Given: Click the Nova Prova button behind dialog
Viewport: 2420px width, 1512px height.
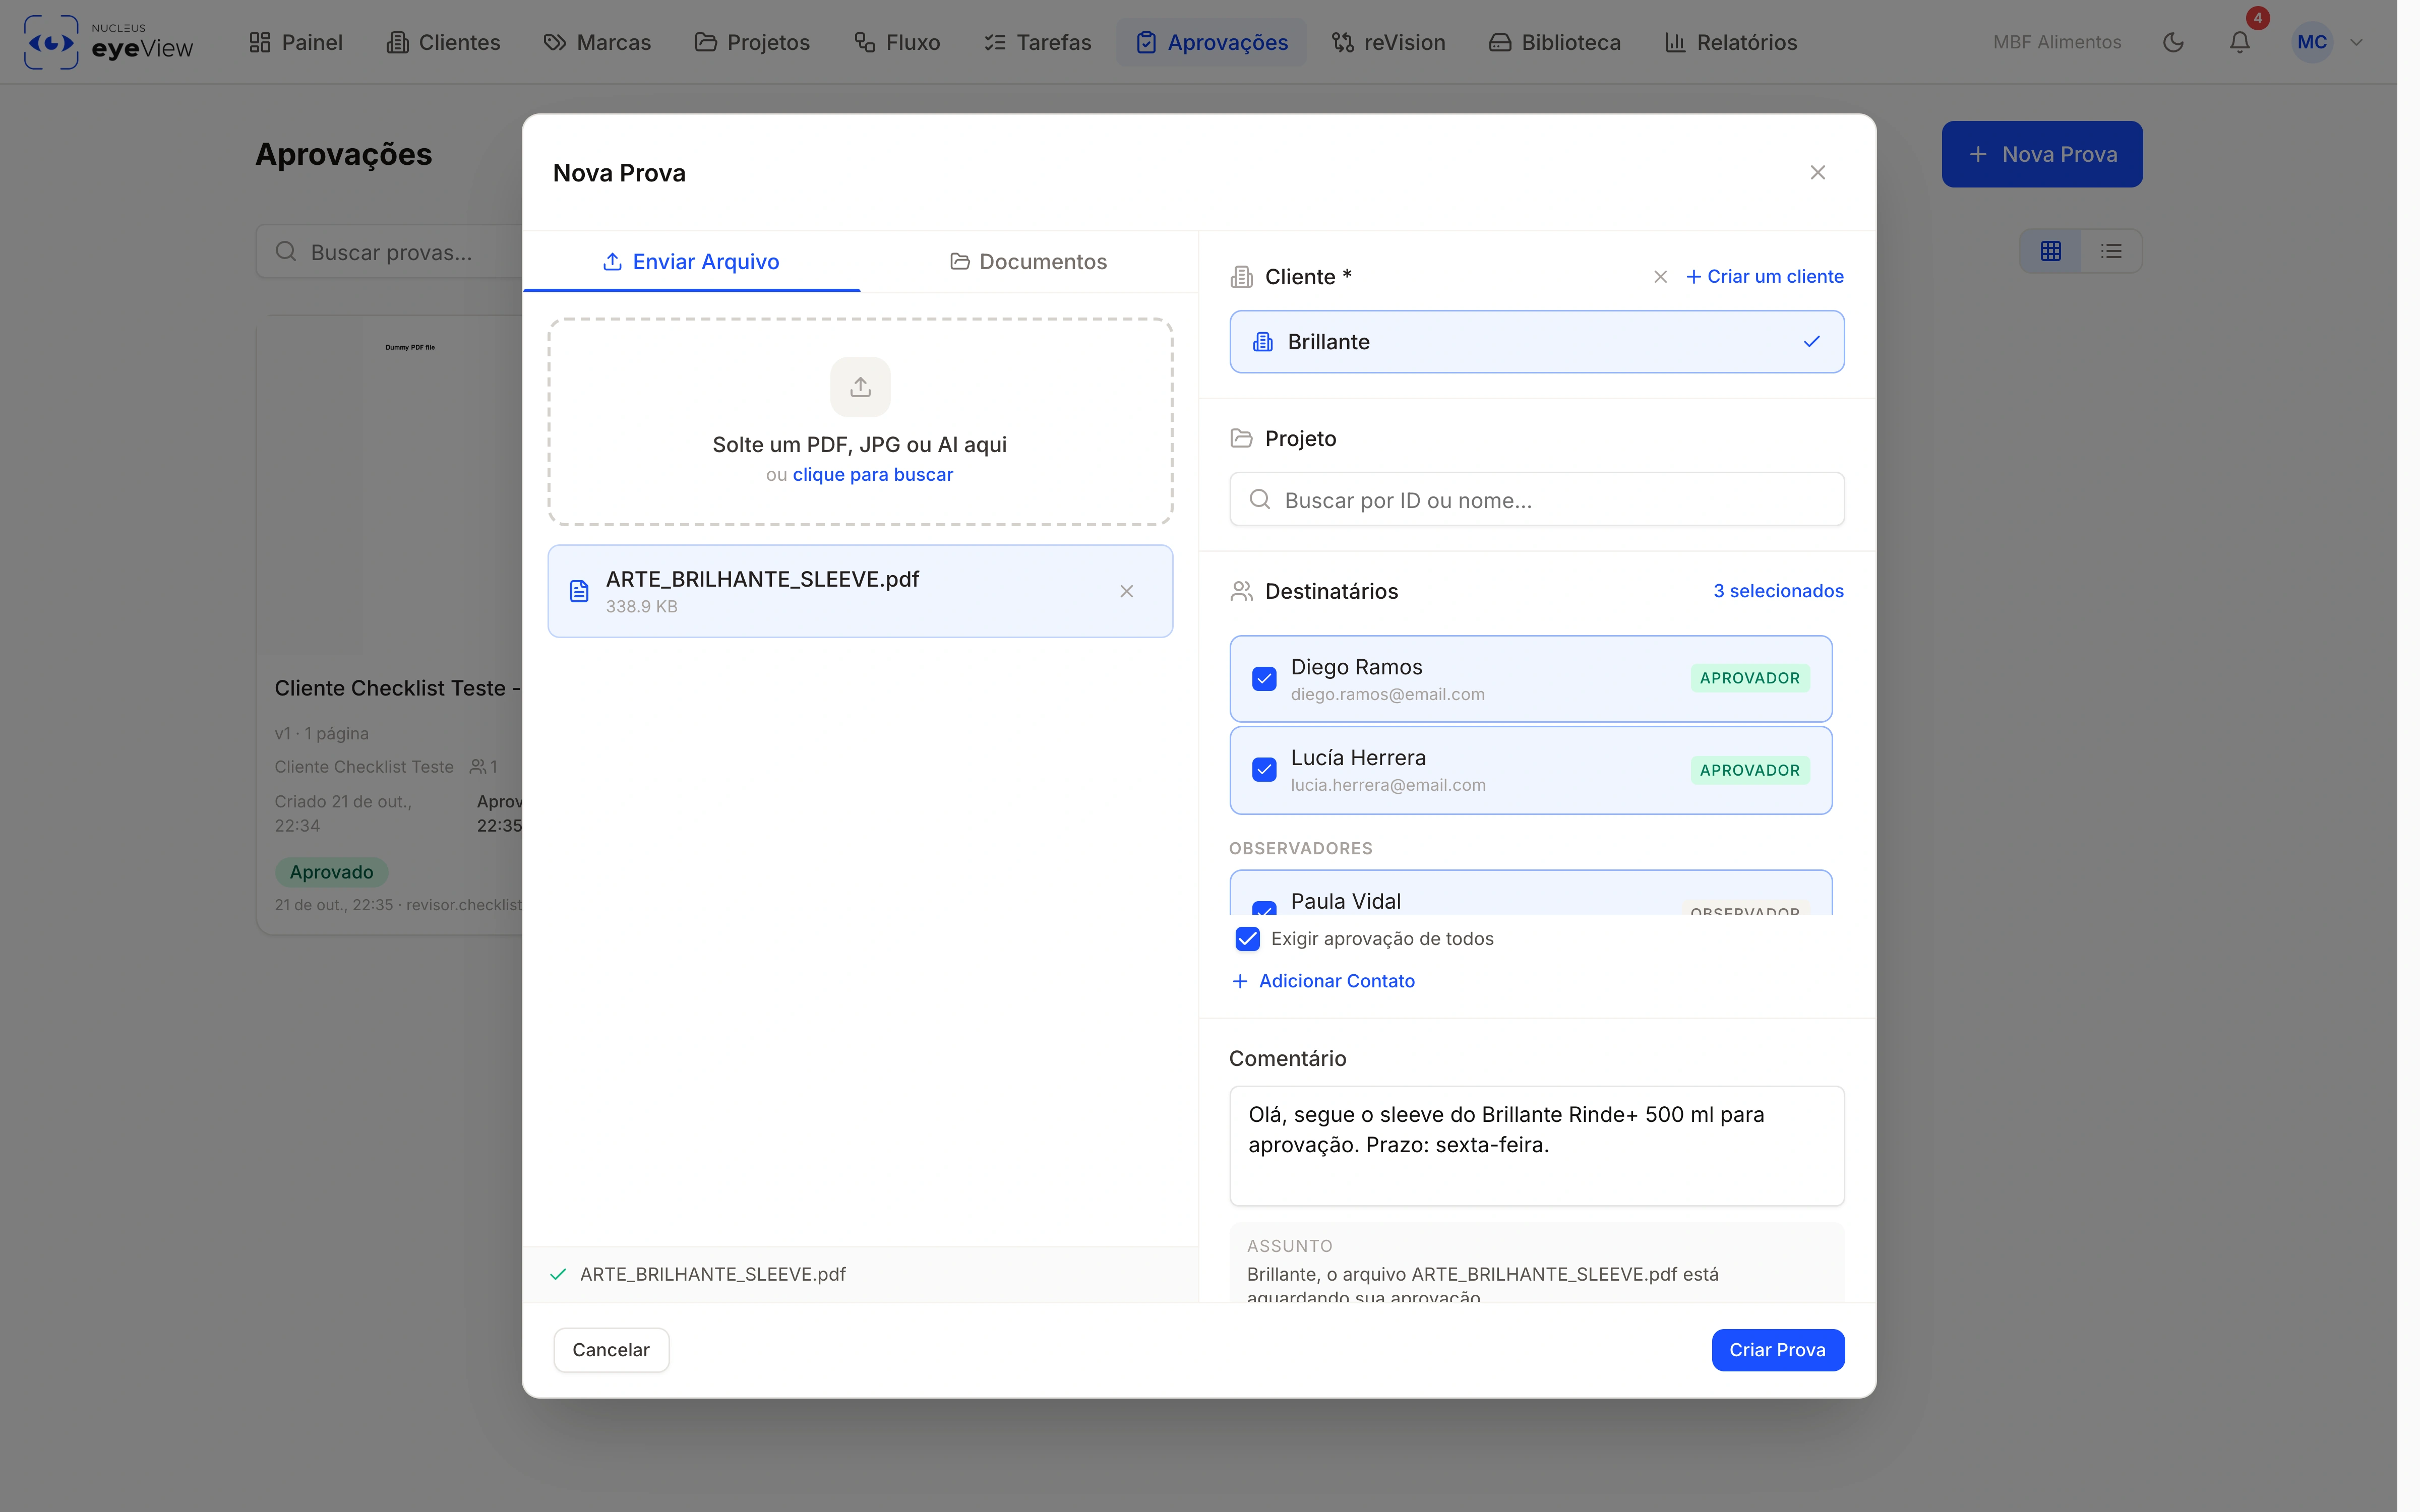Looking at the screenshot, I should tap(2041, 154).
